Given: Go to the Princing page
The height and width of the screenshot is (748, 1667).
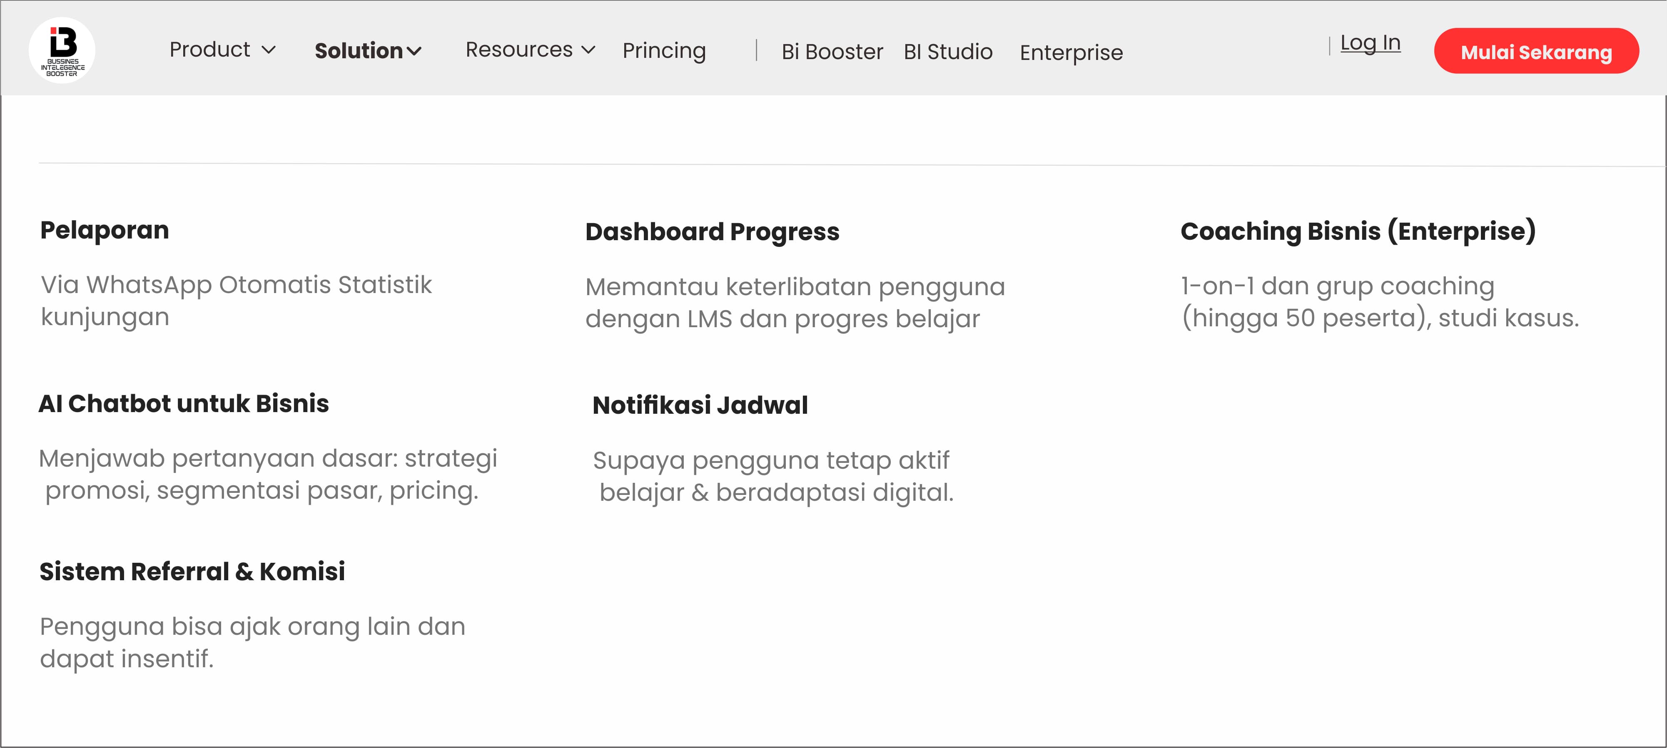Looking at the screenshot, I should pos(664,51).
